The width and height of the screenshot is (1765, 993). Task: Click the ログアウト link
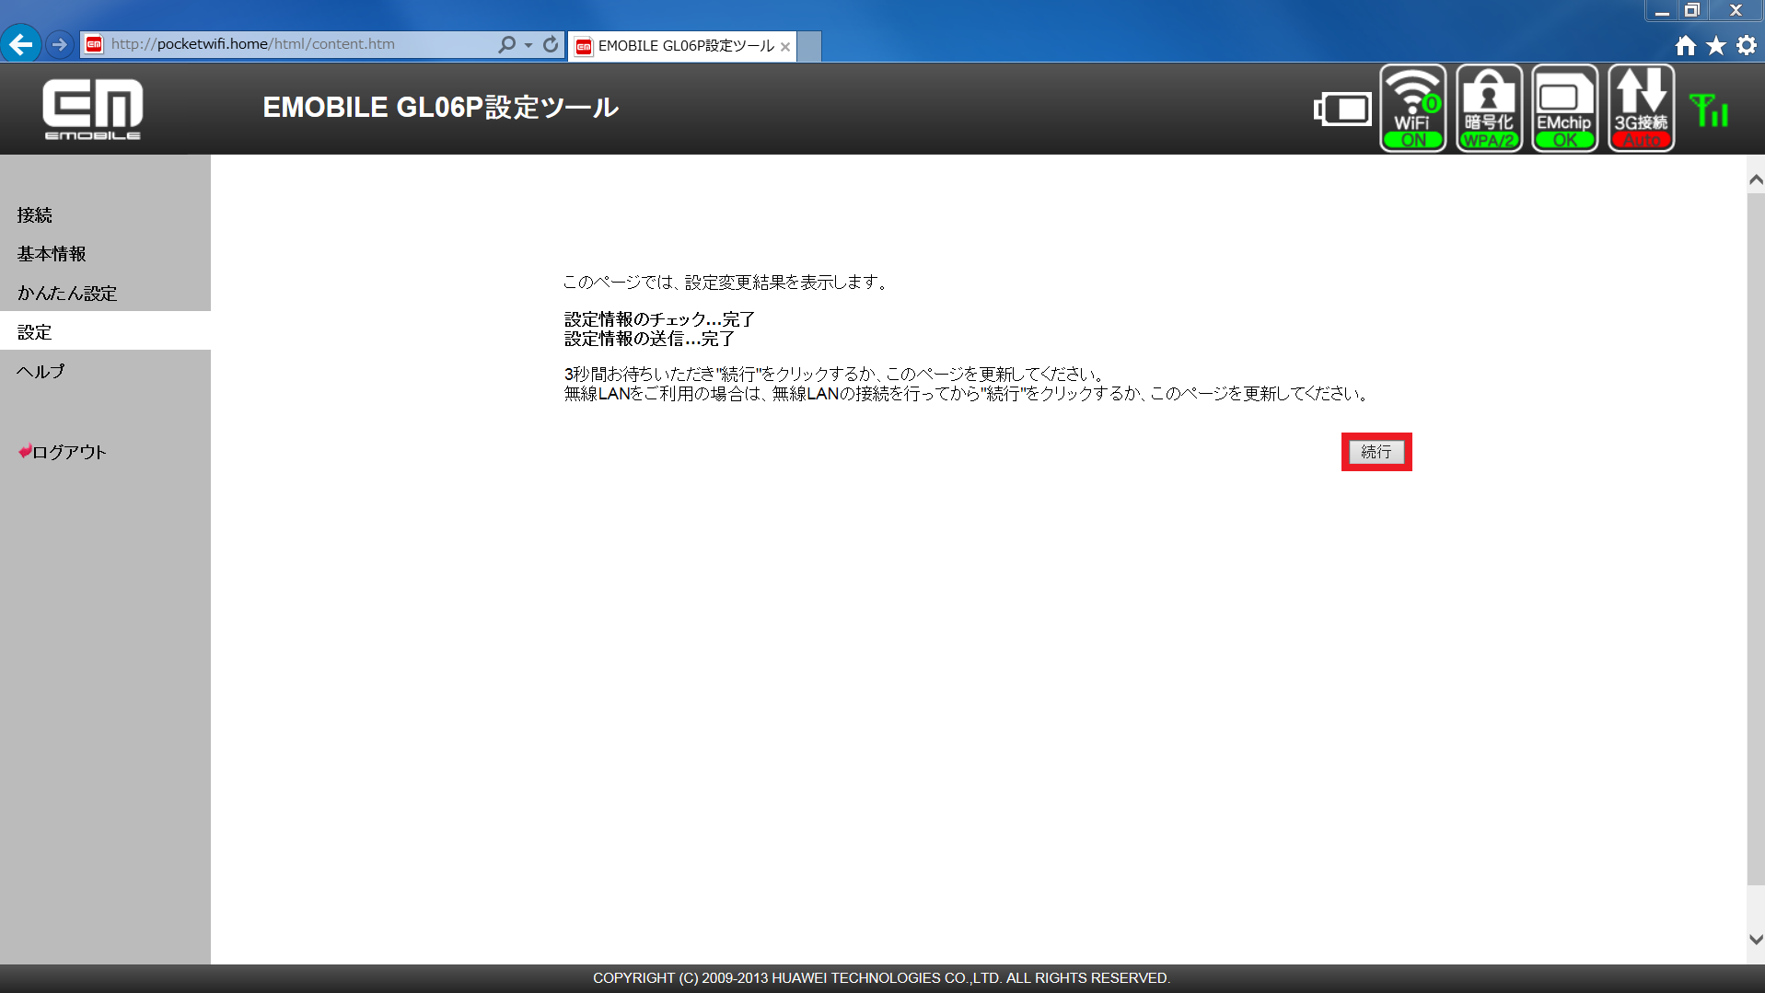[67, 452]
